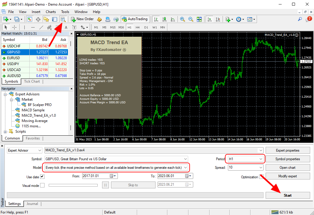
Task: Toggle the Navigator folder-star icon
Action: [x=46, y=19]
